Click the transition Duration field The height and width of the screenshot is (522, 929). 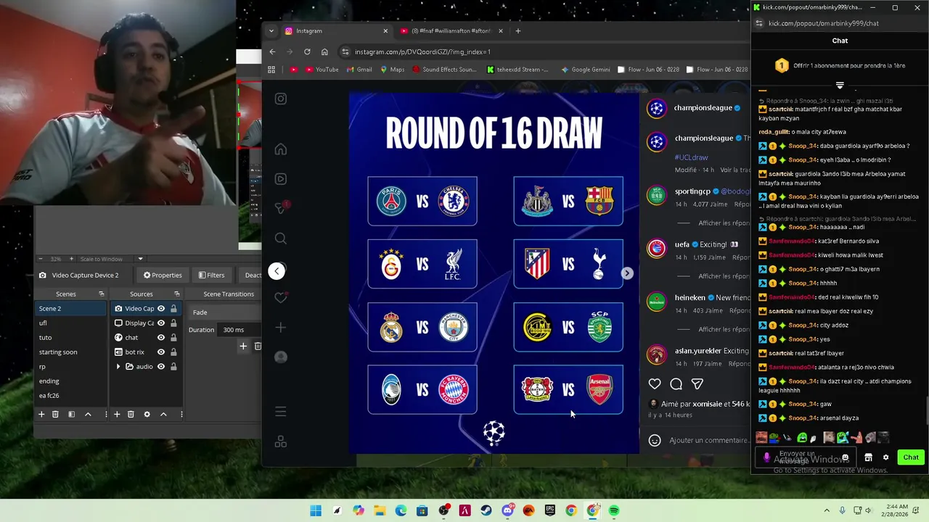click(240, 330)
